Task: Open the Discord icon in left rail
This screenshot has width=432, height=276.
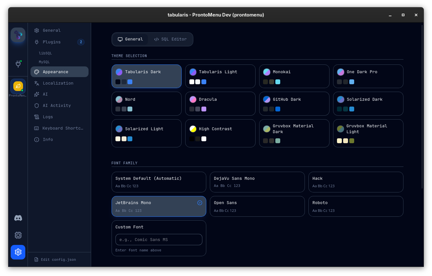Action: [x=18, y=218]
